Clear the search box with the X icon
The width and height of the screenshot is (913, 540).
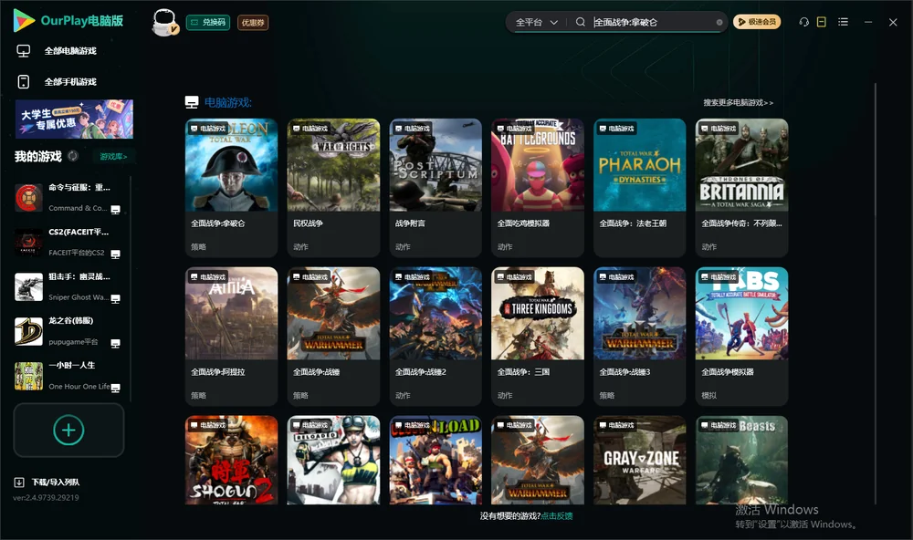[719, 23]
